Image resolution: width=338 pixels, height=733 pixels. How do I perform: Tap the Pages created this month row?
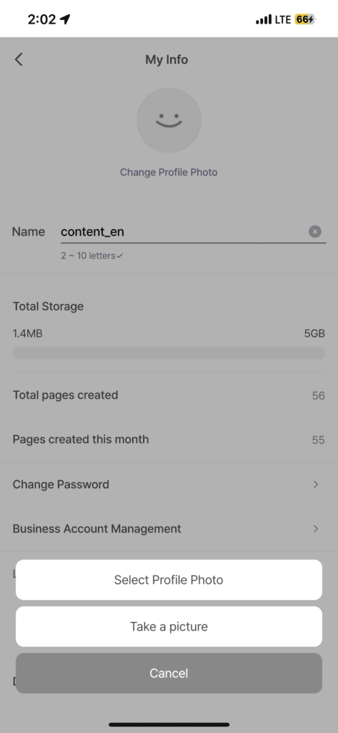coord(169,440)
